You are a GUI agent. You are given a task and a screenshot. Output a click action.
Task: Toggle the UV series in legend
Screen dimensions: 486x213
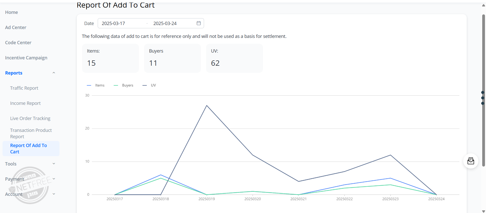click(x=149, y=85)
